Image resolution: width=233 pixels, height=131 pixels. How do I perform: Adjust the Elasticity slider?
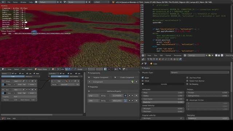(x=163, y=102)
